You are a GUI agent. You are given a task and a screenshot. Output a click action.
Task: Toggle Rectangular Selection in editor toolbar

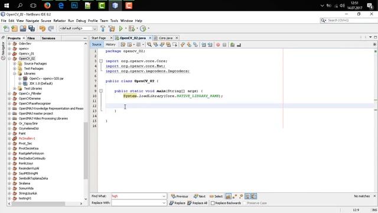(x=175, y=45)
